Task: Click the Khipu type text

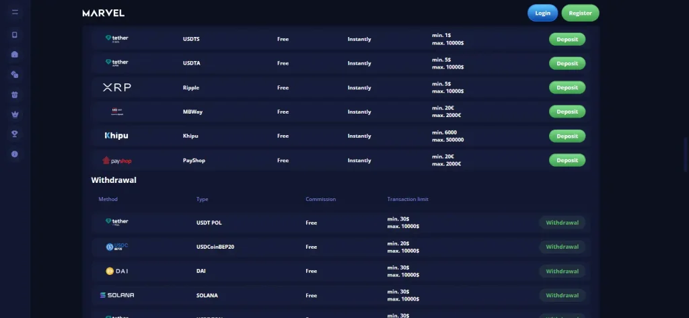Action: [190, 136]
